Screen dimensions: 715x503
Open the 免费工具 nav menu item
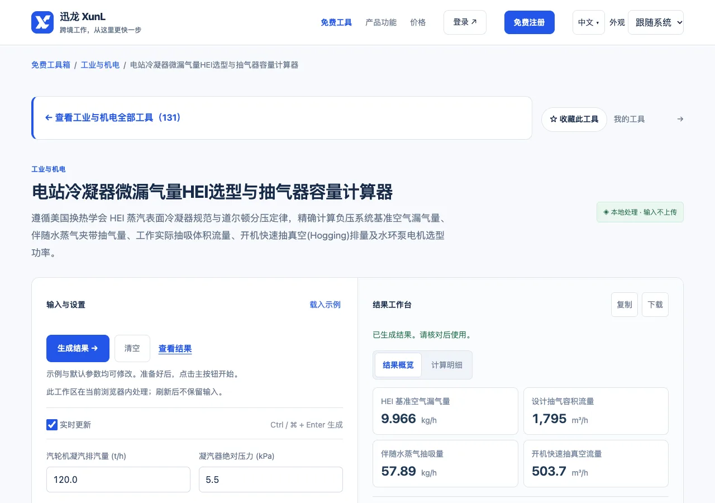(336, 22)
